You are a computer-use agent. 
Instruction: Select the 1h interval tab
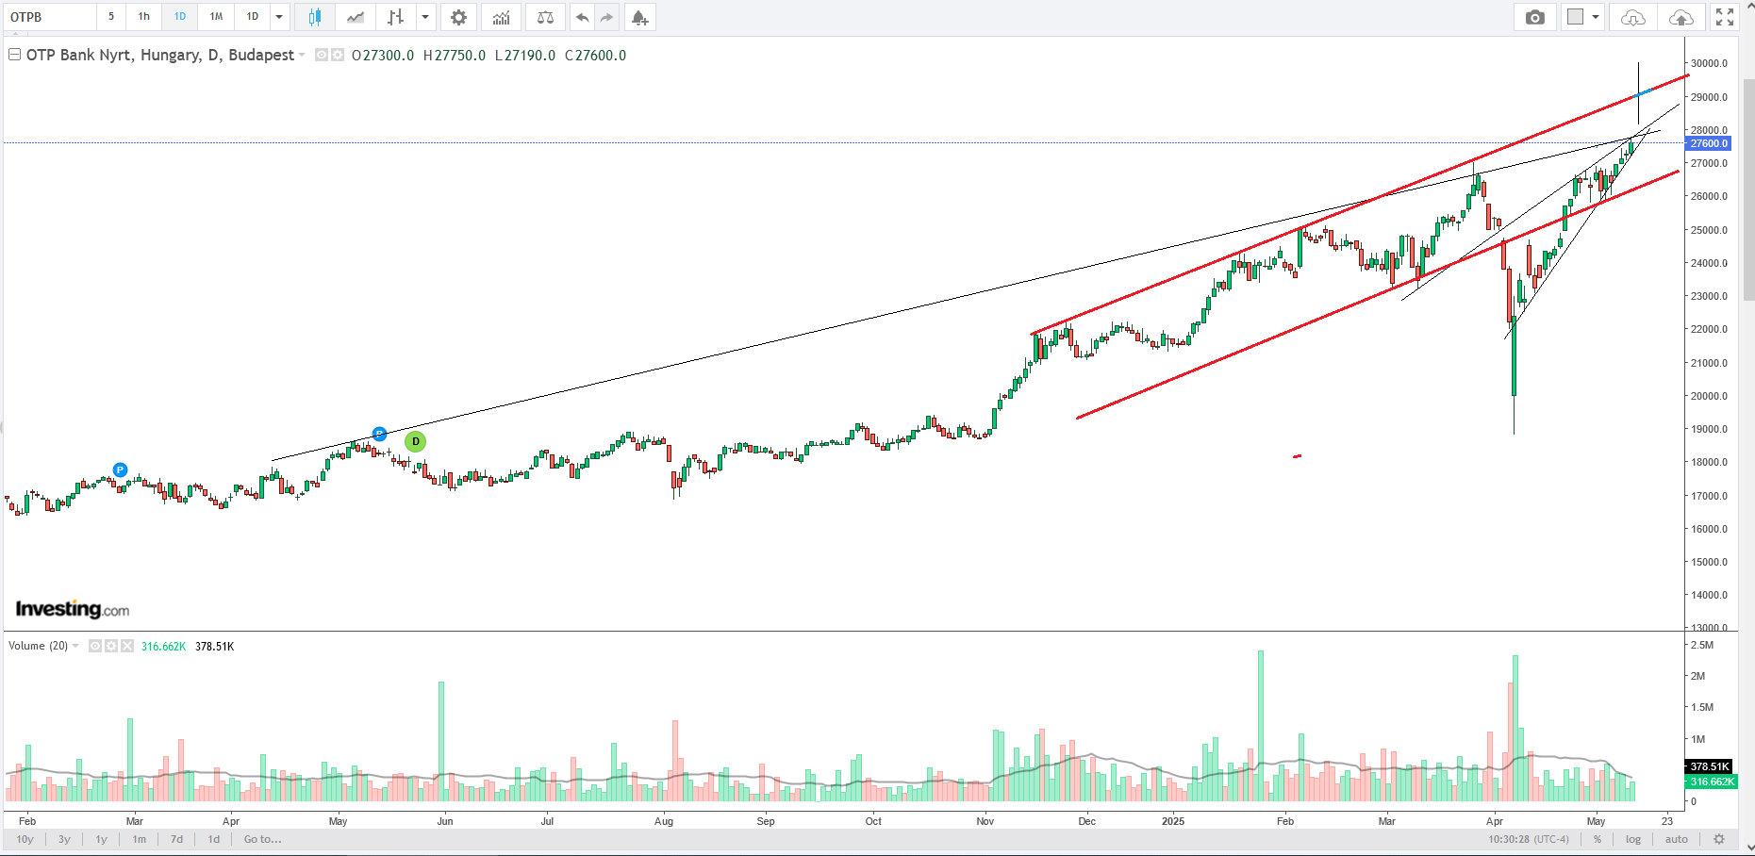click(x=144, y=17)
